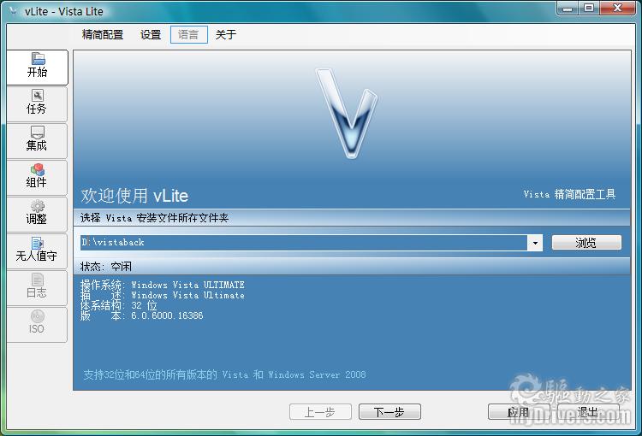Viewport: 642px width, 436px height.
Task: Click the vLite title bar app icon
Action: 14,11
